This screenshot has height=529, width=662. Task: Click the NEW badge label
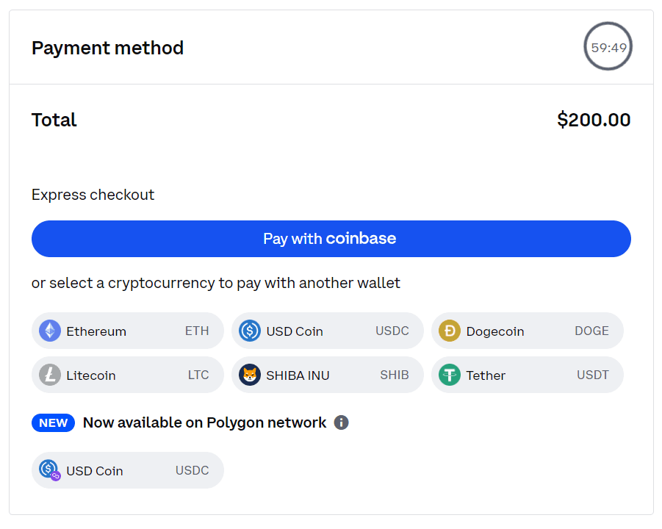(x=53, y=422)
